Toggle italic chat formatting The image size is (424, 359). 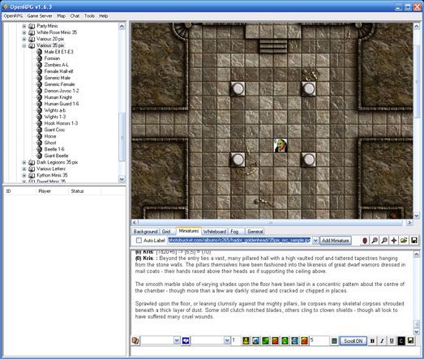[382, 341]
